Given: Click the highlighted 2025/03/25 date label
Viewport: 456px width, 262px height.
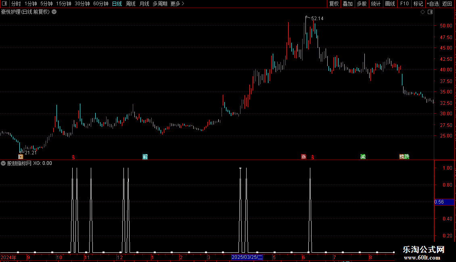Looking at the screenshot, I should 247,257.
